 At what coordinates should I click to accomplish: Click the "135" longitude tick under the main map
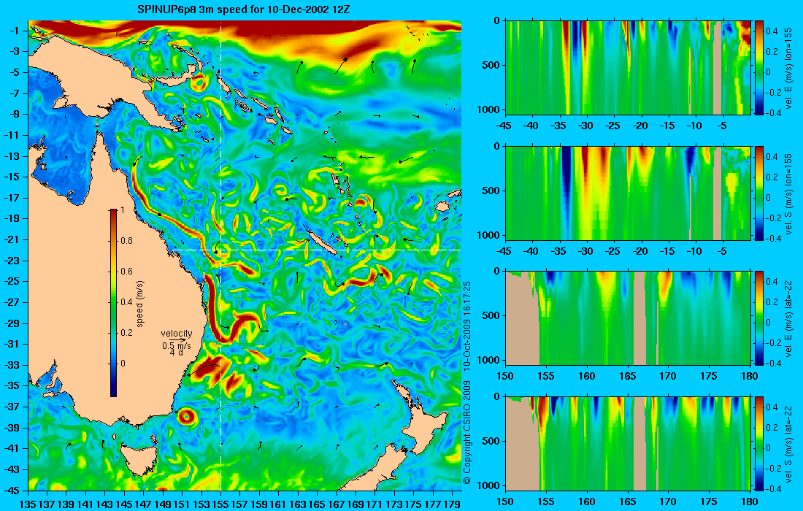pyautogui.click(x=27, y=504)
